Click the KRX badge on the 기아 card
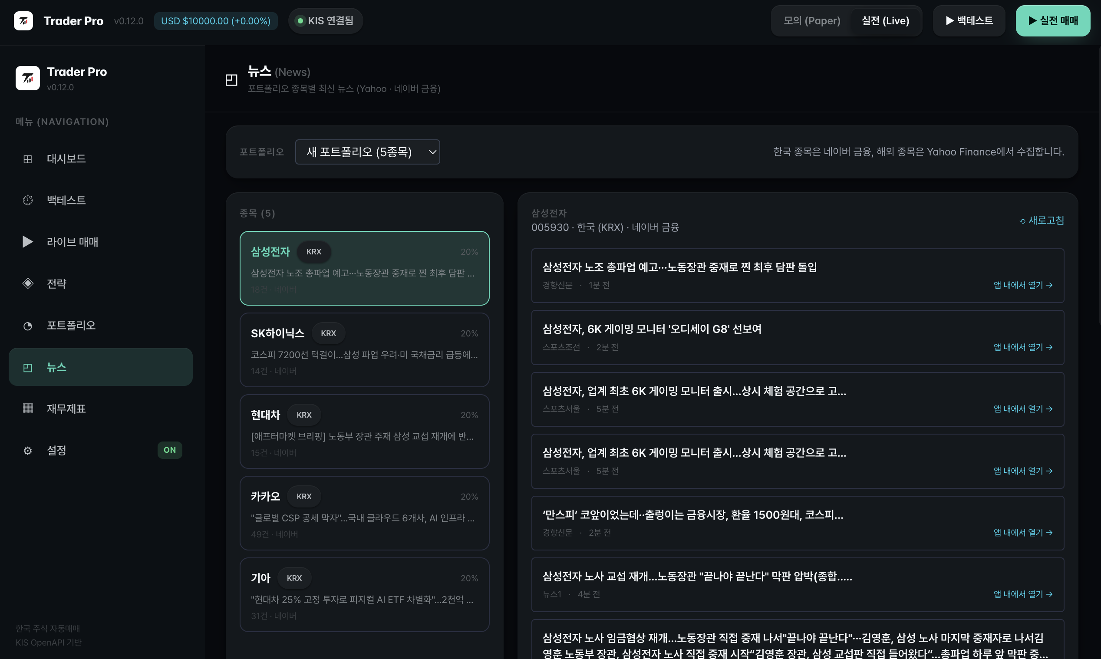Image resolution: width=1101 pixels, height=659 pixels. click(294, 579)
